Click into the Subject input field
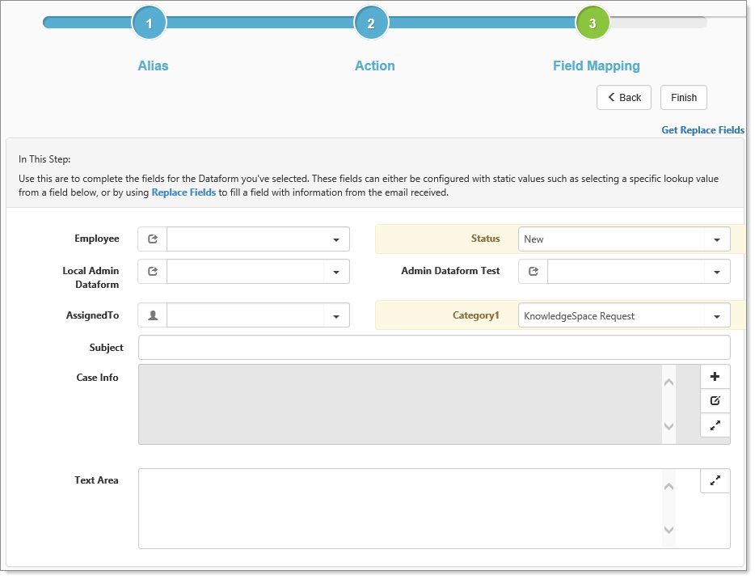 (x=434, y=348)
